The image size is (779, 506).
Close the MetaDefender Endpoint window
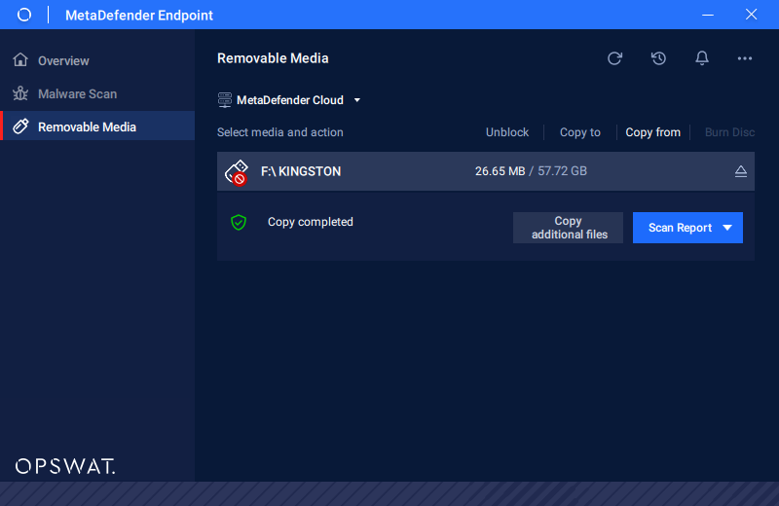751,15
